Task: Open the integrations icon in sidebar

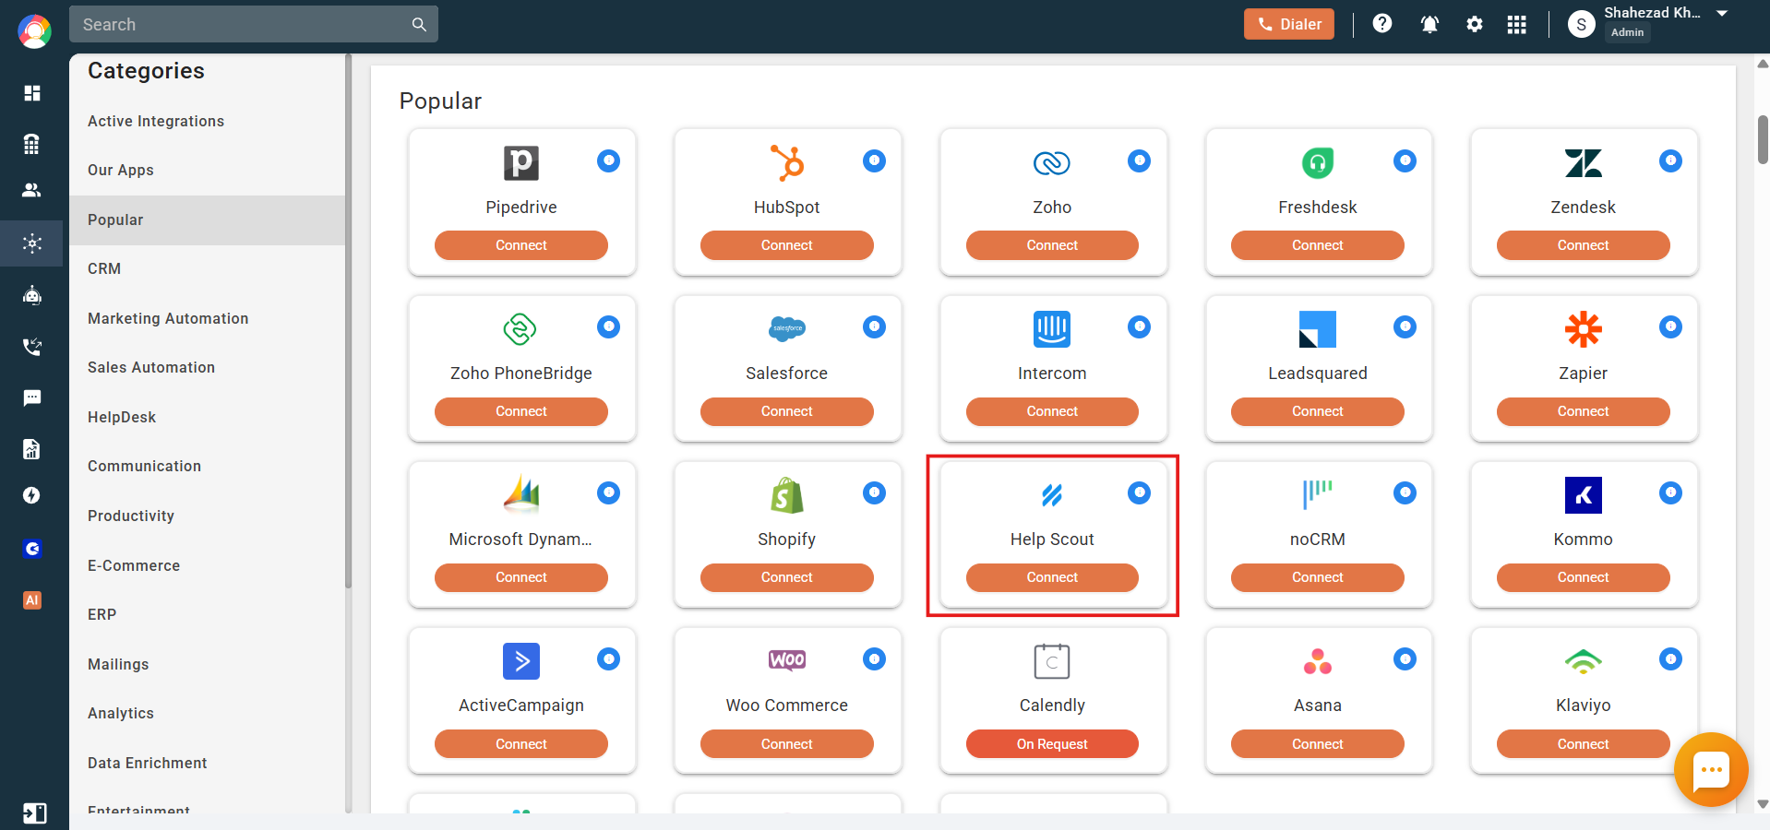Action: (x=32, y=243)
